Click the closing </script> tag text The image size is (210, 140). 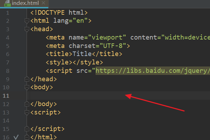point(47,129)
